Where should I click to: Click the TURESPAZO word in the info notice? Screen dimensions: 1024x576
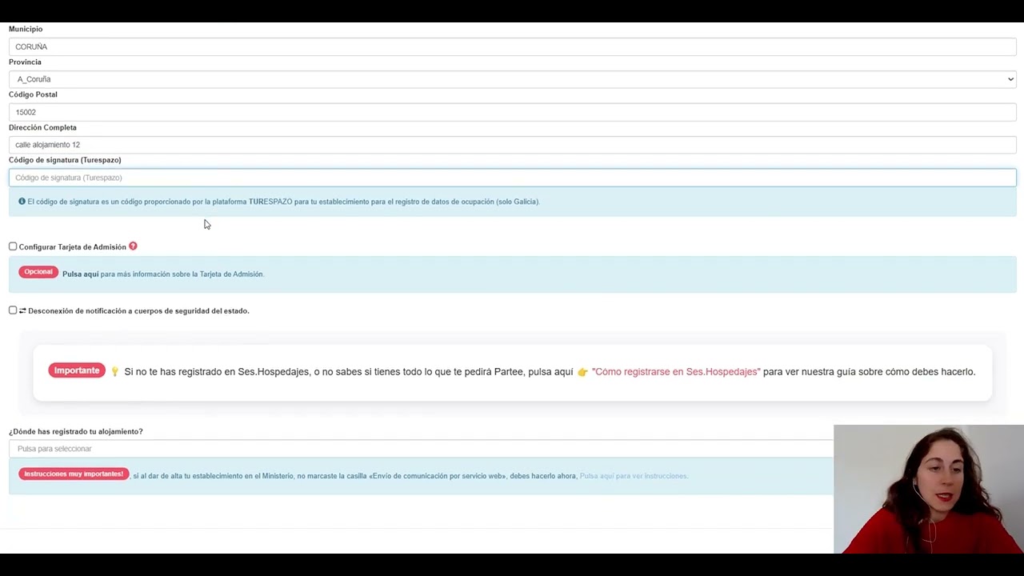point(270,202)
